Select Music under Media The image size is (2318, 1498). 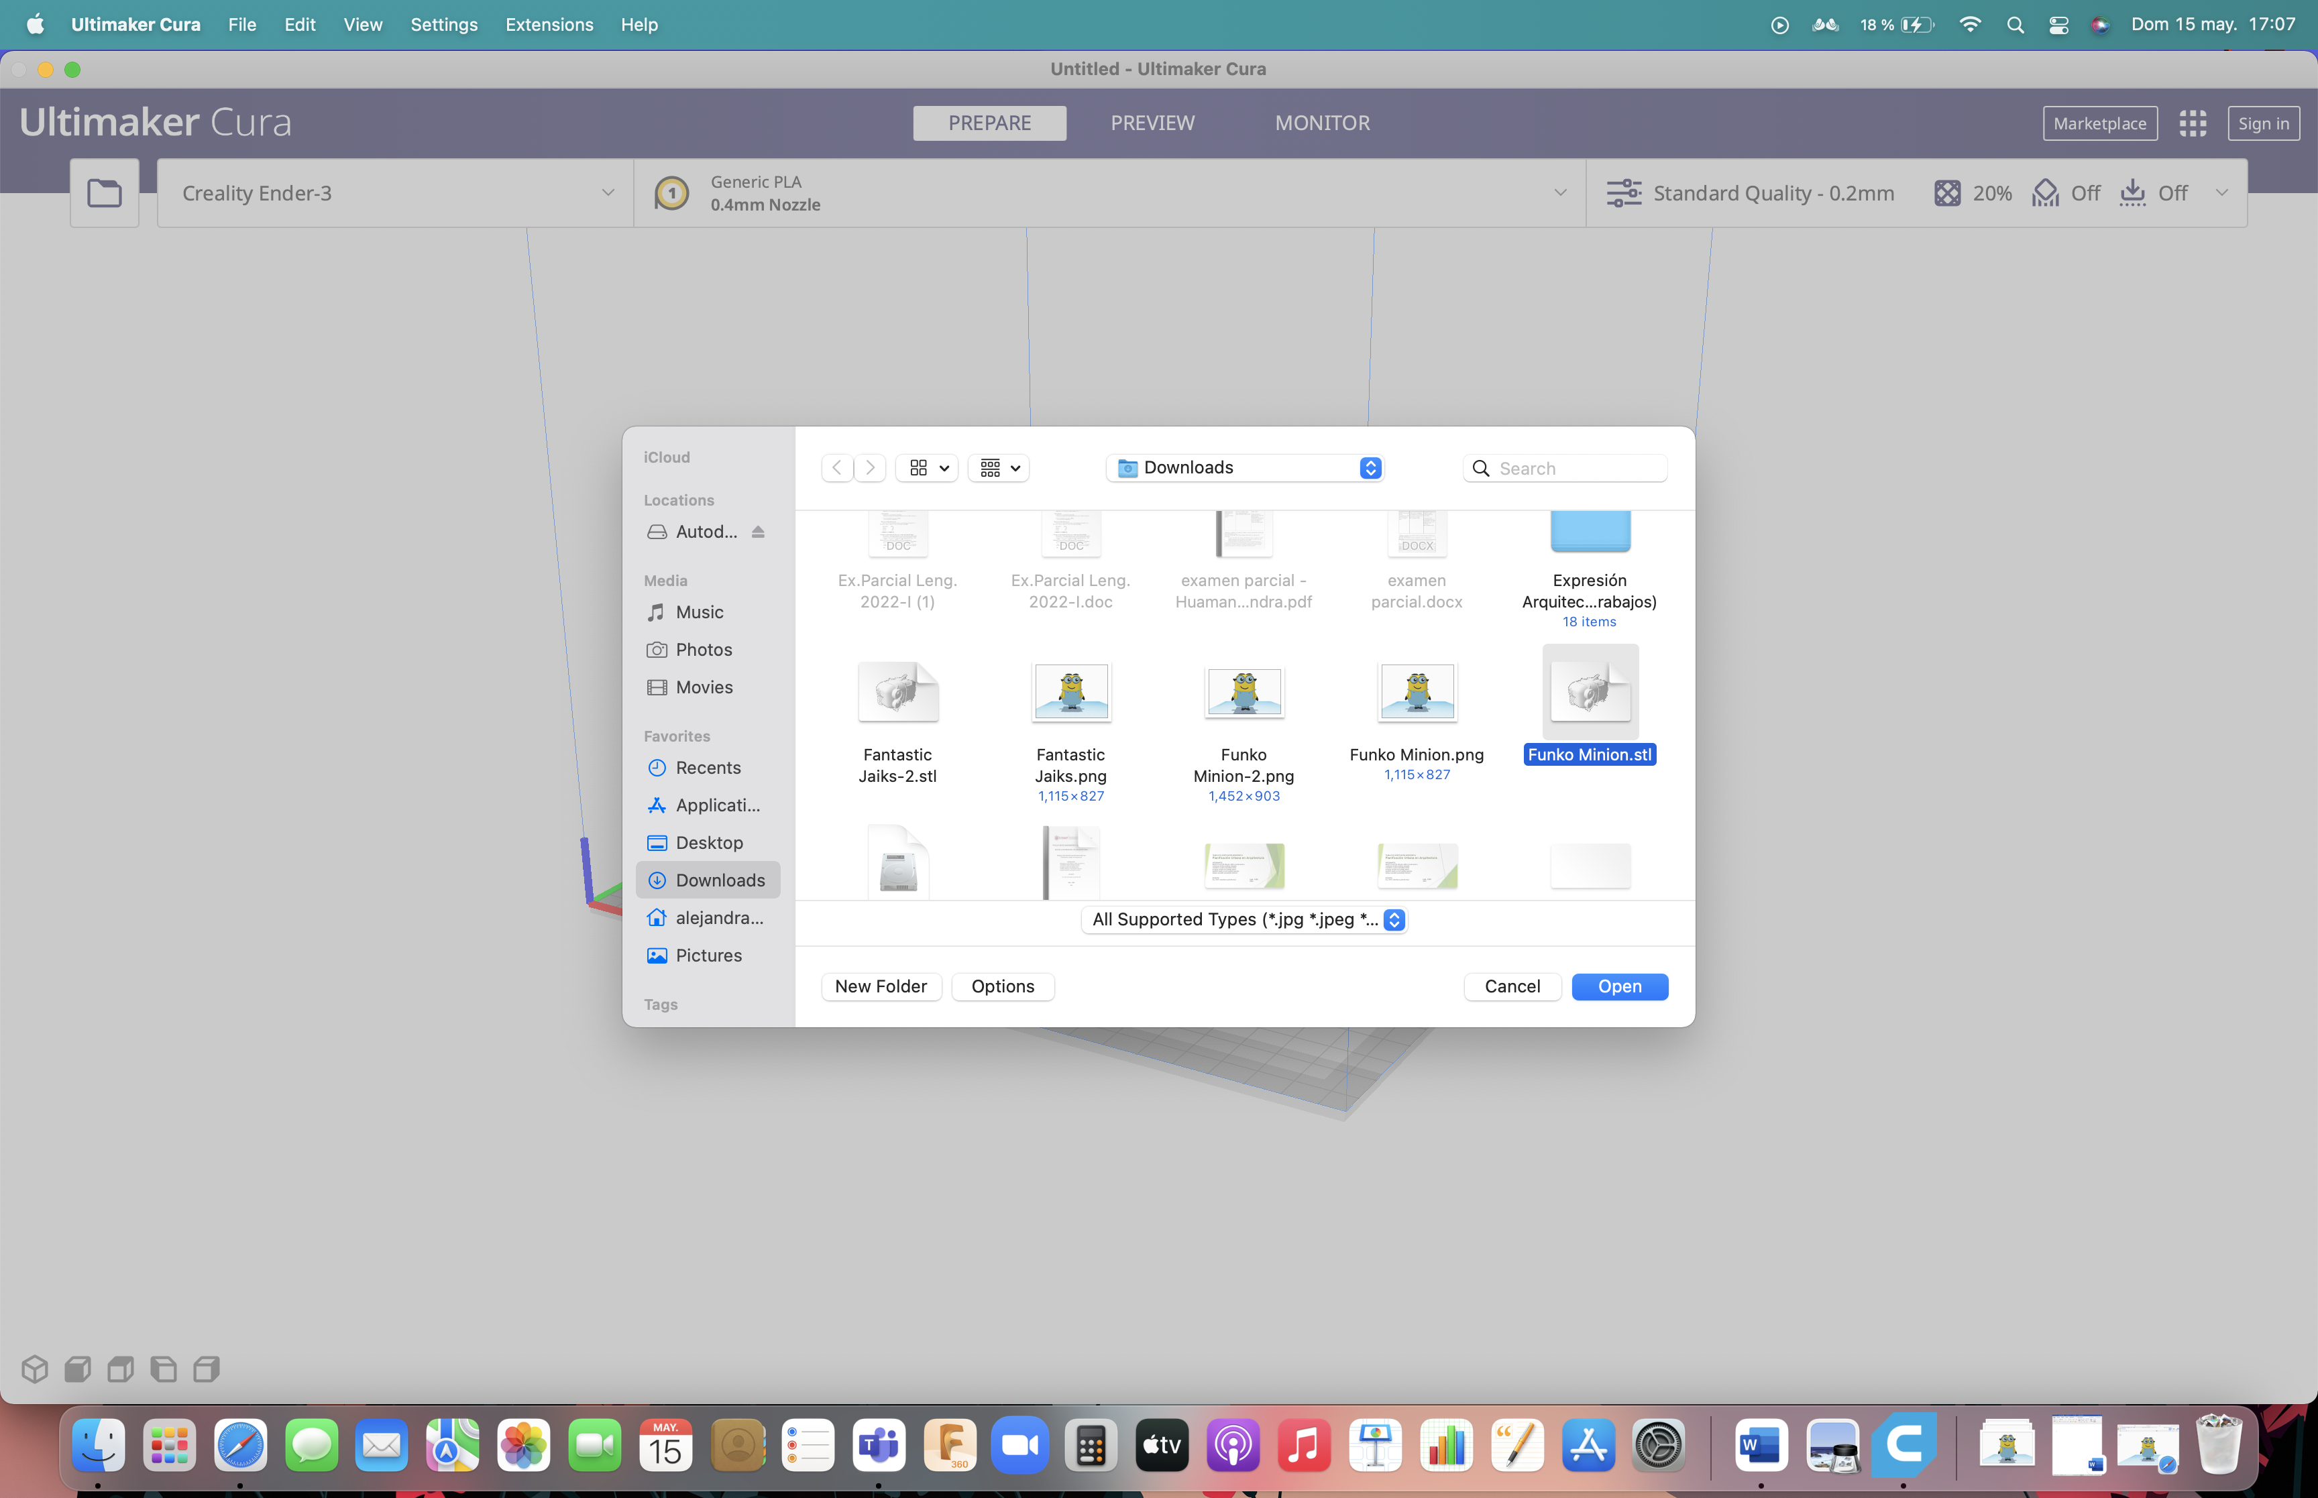tap(708, 612)
